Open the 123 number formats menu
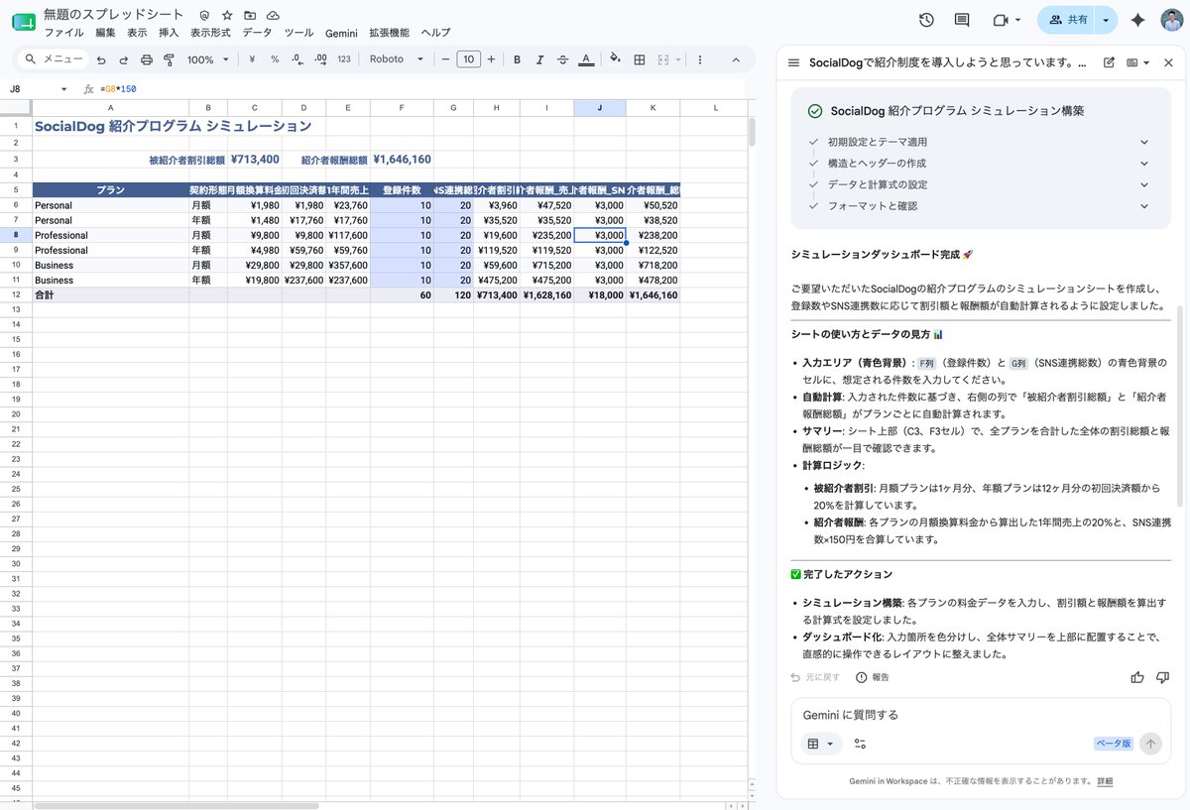The image size is (1190, 810). pyautogui.click(x=344, y=59)
